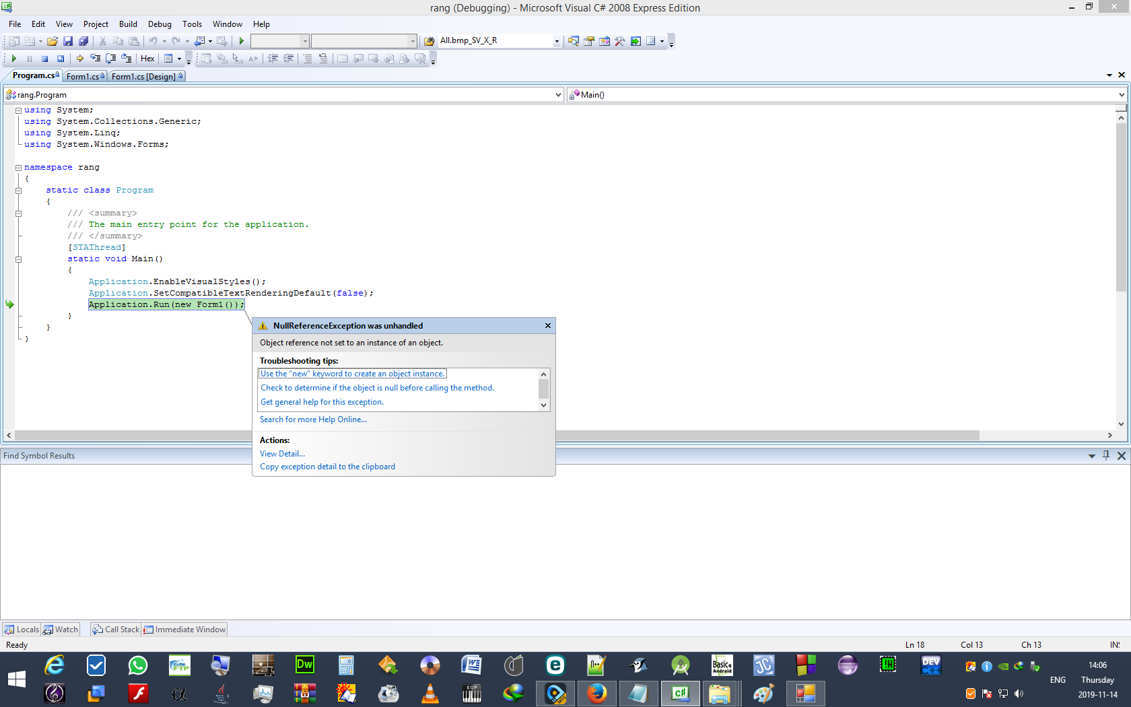Click the Step Over debug icon
This screenshot has width=1131, height=707.
click(110, 59)
